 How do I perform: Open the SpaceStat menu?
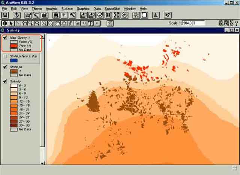112,8
